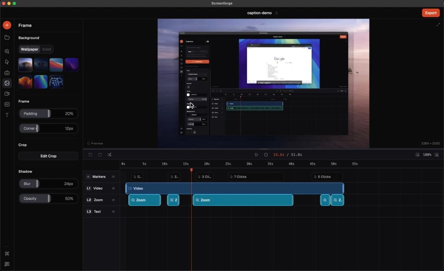This screenshot has width=444, height=271.
Task: Stop playback with the square button
Action: tap(266, 155)
